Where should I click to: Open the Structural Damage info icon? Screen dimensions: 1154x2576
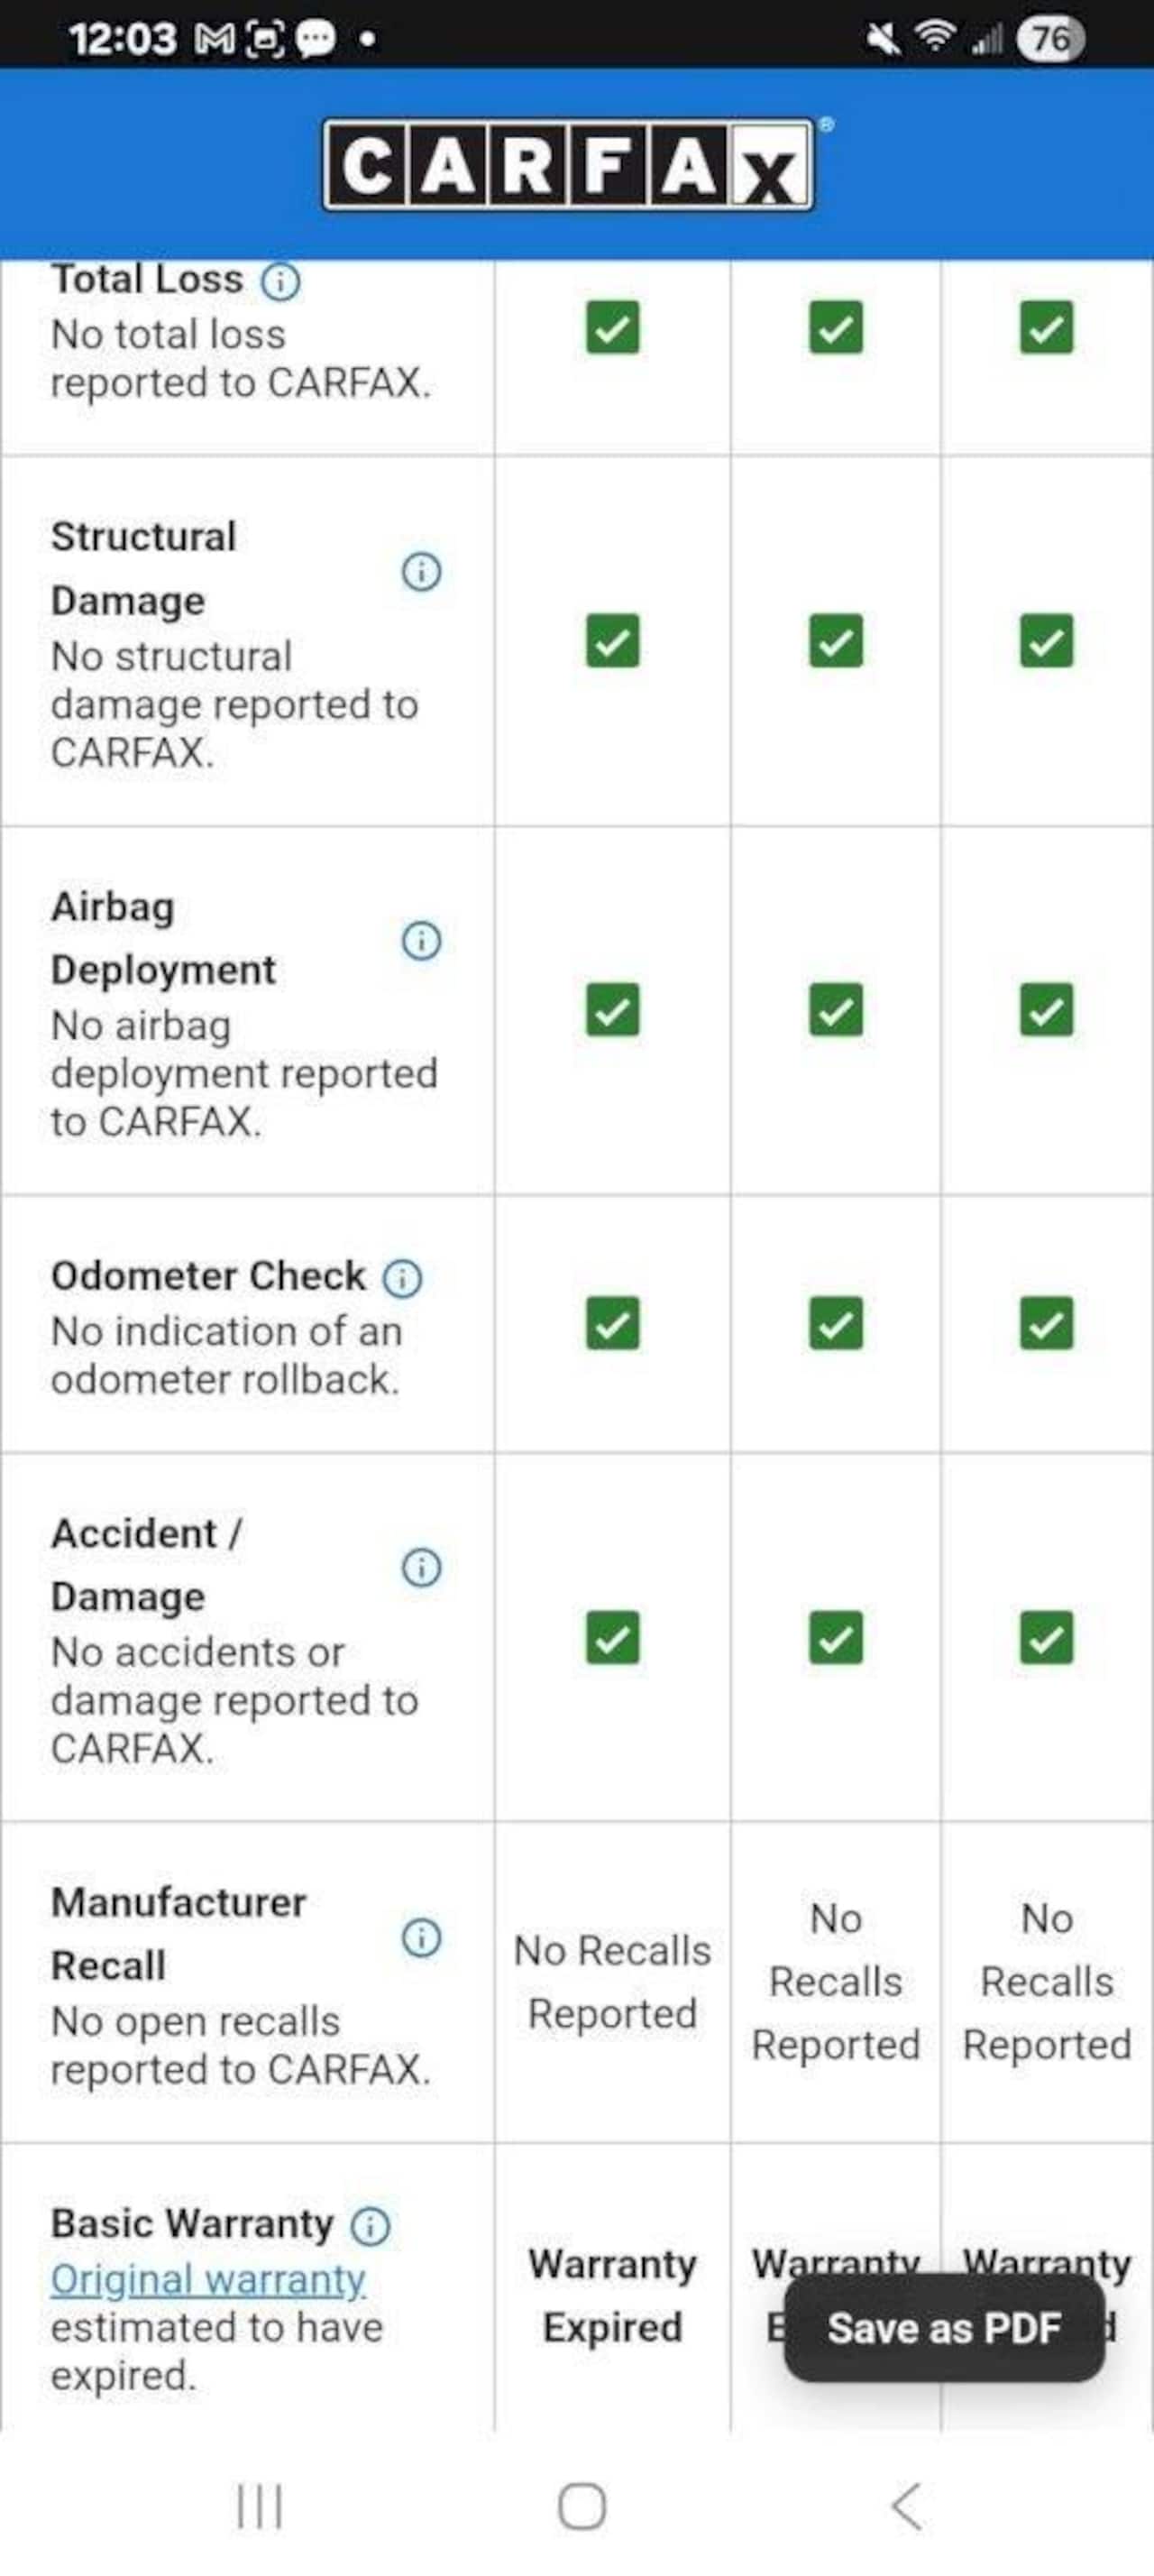pyautogui.click(x=421, y=572)
